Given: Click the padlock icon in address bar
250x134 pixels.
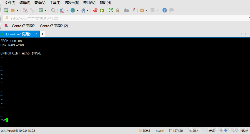Looking at the screenshot, I should pyautogui.click(x=7, y=18).
